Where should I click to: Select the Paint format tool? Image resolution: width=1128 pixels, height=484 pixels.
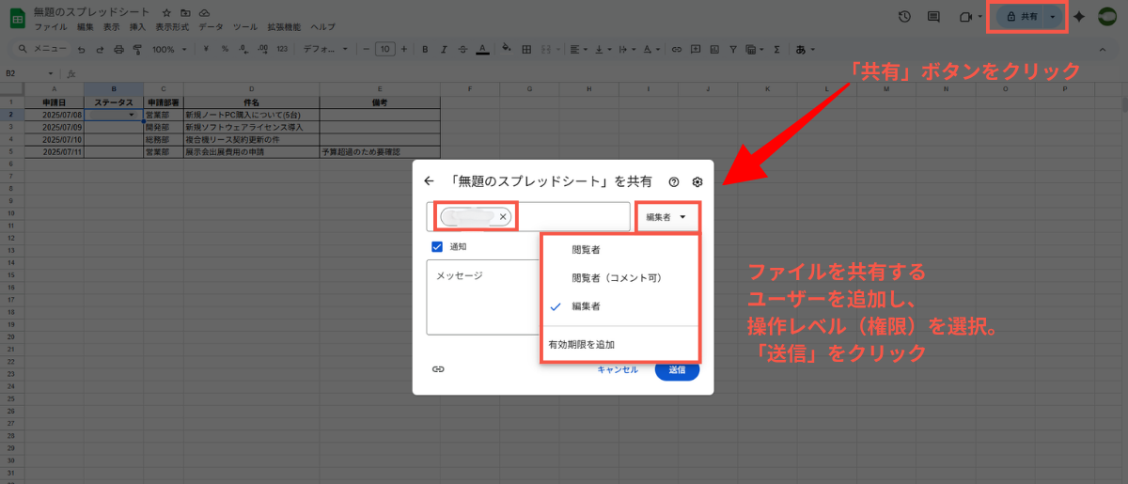137,49
